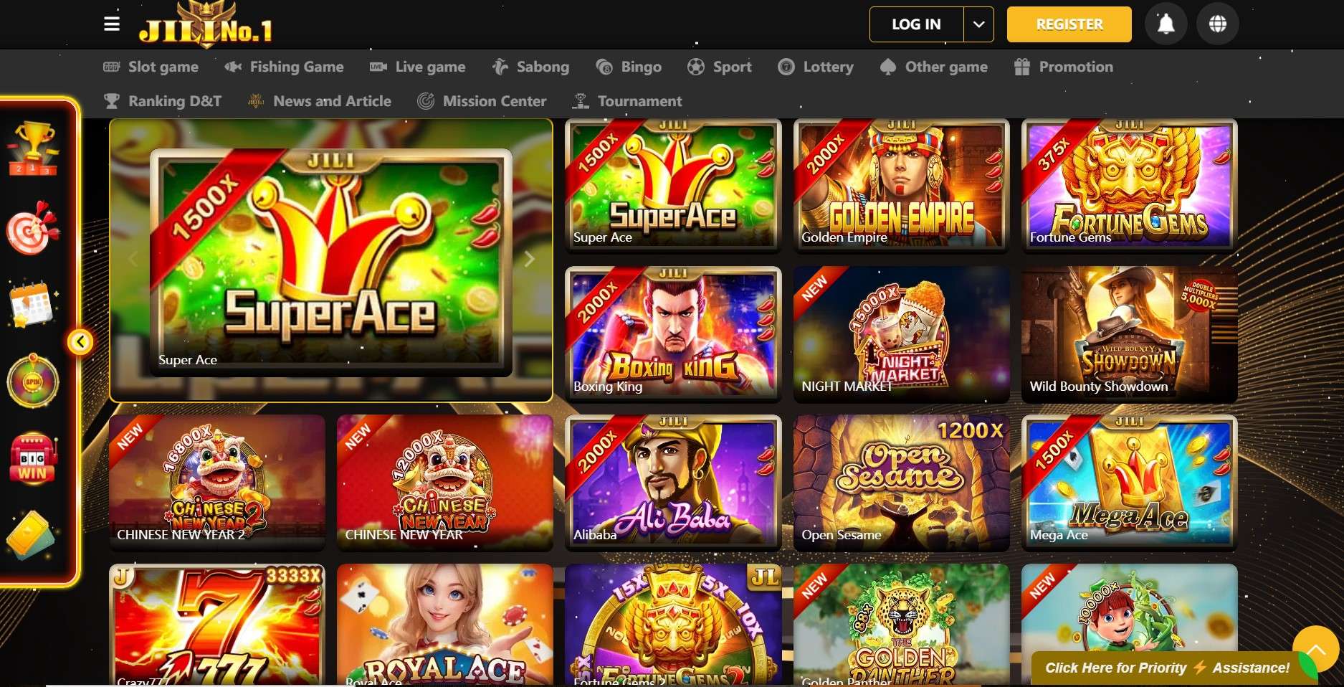The width and height of the screenshot is (1344, 687).
Task: Open the gold ticket sidebar icon
Action: [x=31, y=535]
